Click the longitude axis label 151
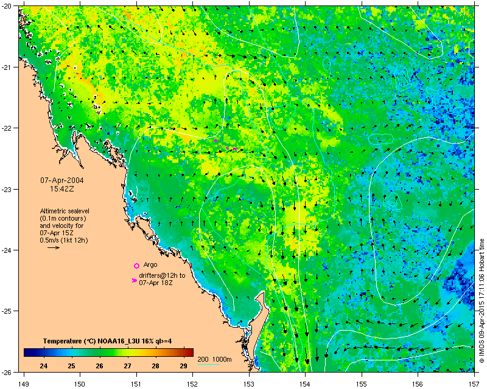This screenshot has height=389, width=487. click(x=136, y=384)
